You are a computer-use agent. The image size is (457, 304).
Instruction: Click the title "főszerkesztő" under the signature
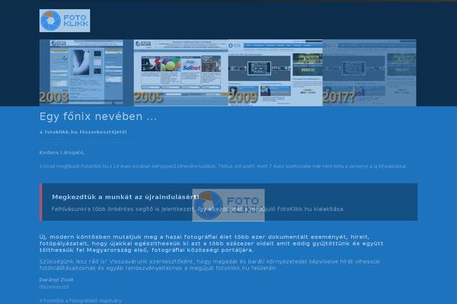[x=55, y=287]
